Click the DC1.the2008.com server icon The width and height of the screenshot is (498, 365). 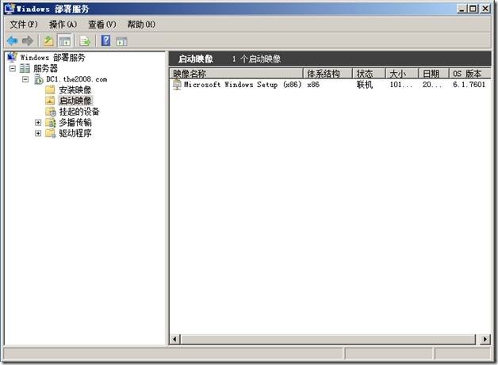click(x=38, y=79)
